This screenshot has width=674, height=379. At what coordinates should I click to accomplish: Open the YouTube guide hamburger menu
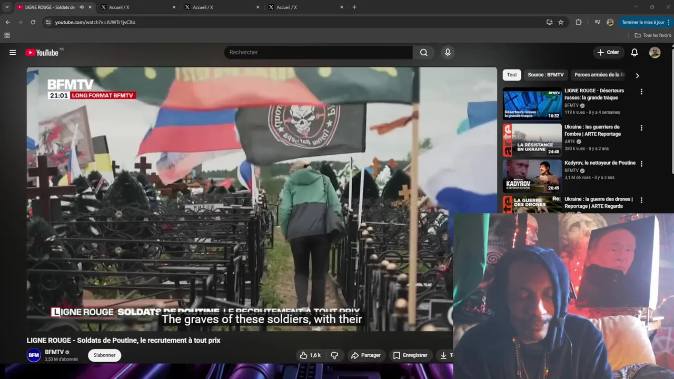point(13,53)
